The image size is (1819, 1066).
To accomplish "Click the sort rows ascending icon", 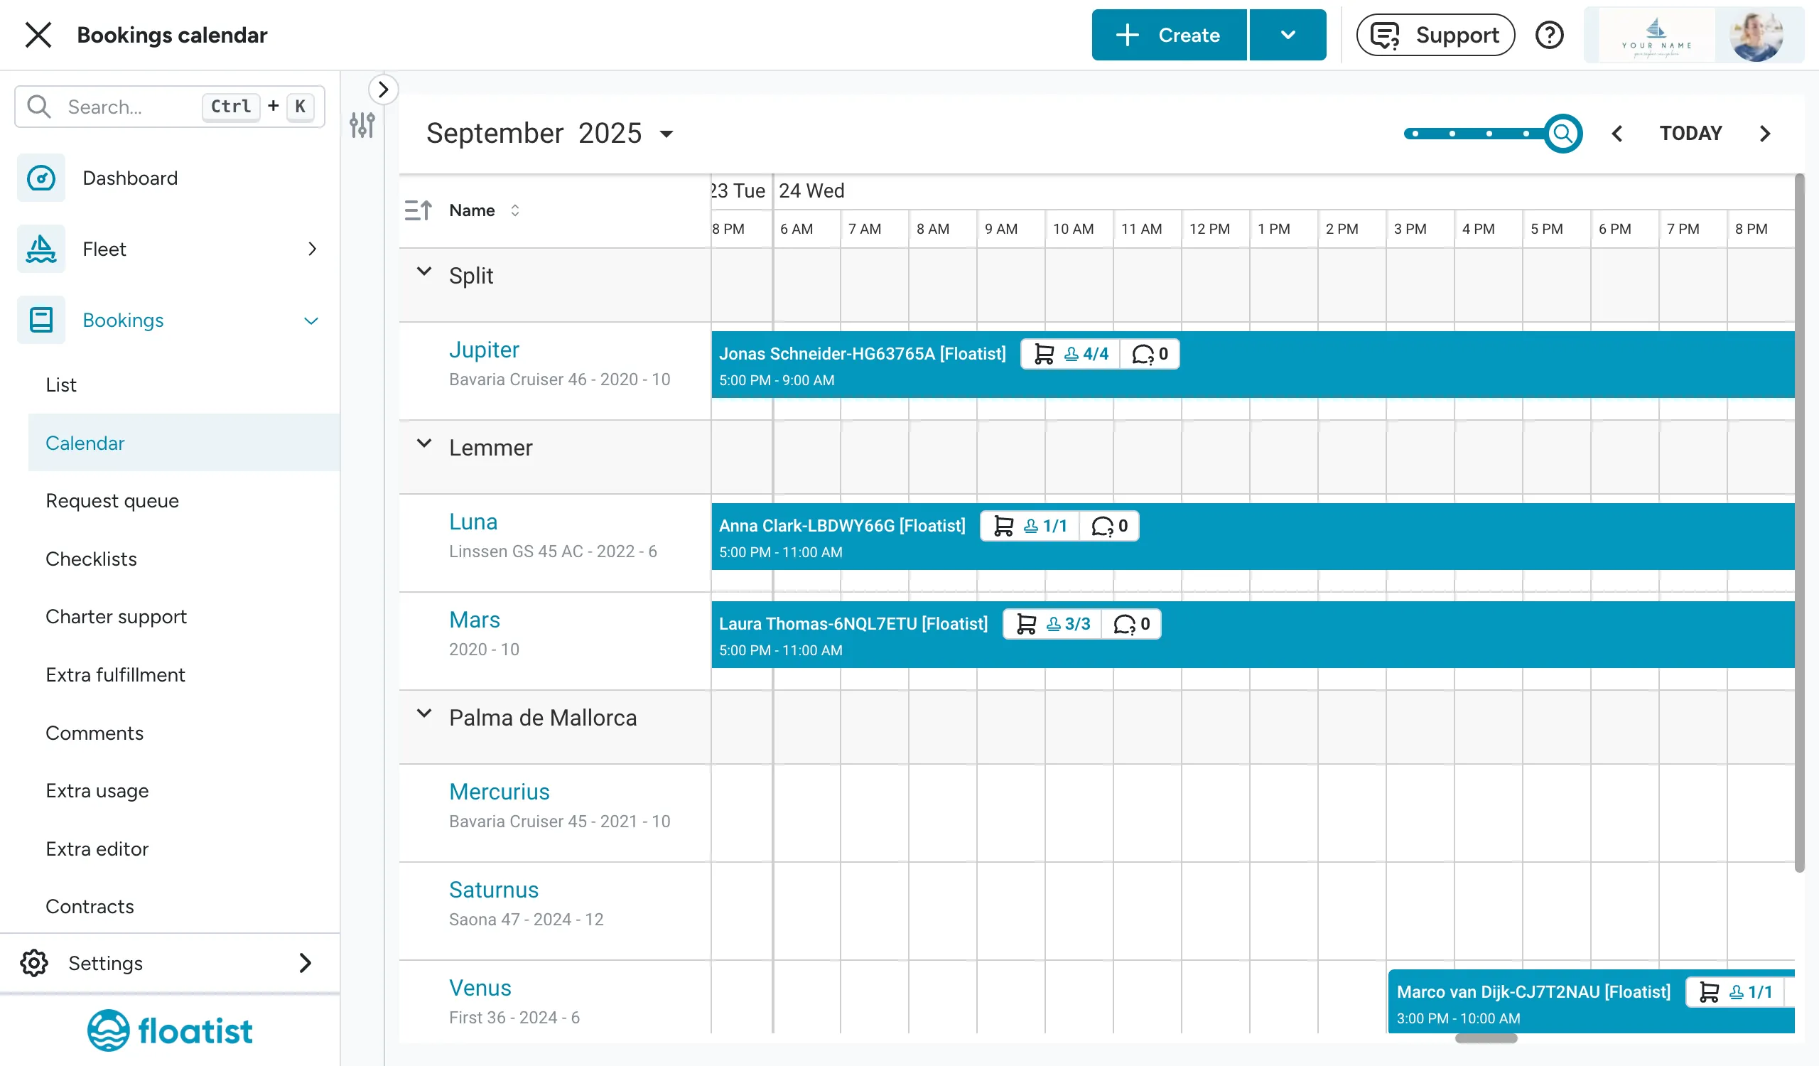I will click(x=419, y=210).
